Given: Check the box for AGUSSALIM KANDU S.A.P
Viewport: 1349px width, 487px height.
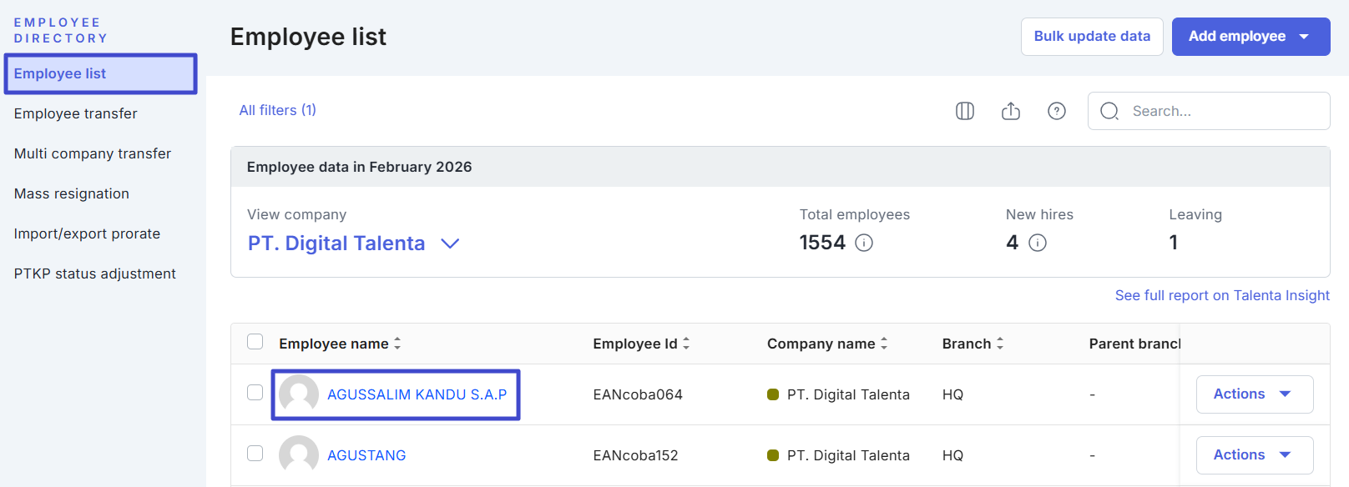Looking at the screenshot, I should (x=255, y=393).
